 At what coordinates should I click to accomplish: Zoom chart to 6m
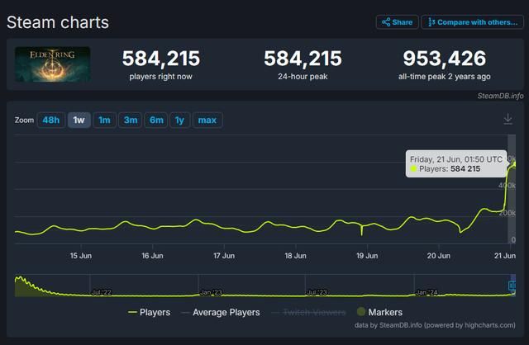pyautogui.click(x=156, y=121)
